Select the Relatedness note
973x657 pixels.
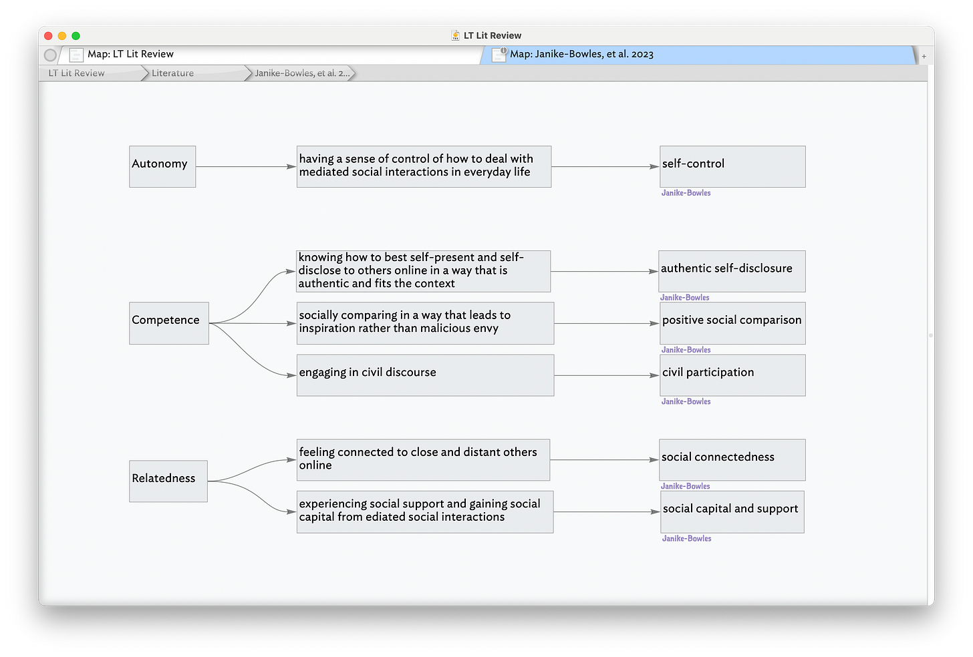tap(168, 481)
